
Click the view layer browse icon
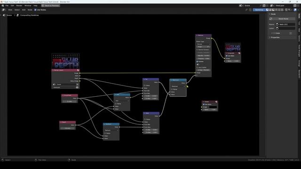point(272,6)
